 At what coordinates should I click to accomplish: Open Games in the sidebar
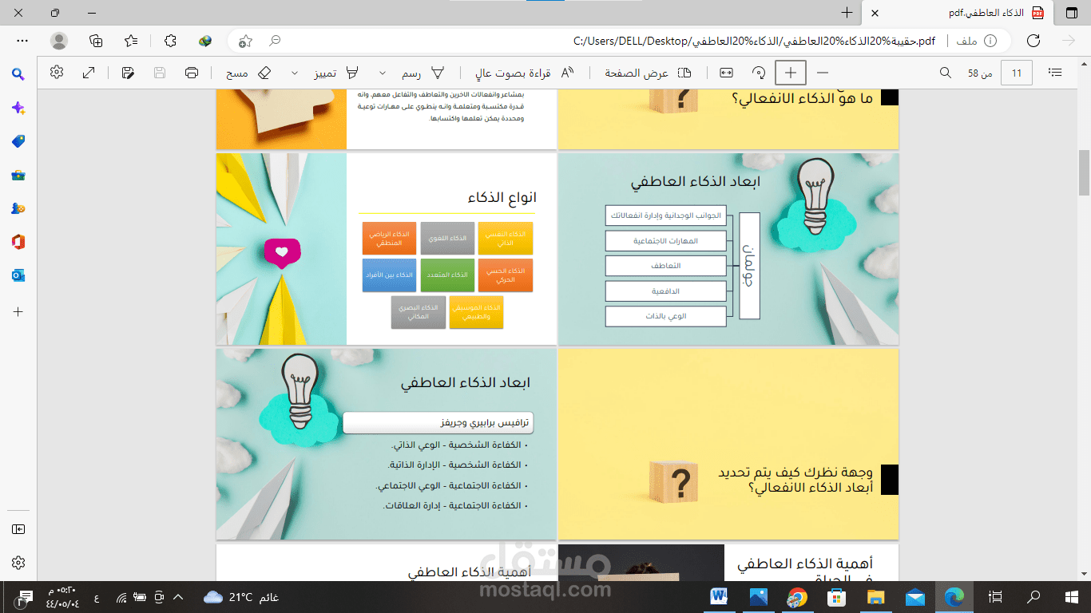point(18,208)
